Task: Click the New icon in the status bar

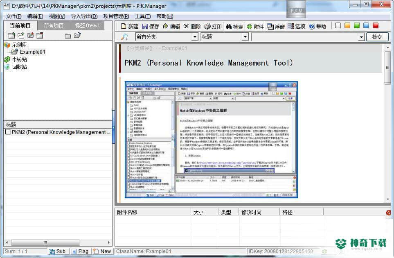Action: click(x=96, y=251)
